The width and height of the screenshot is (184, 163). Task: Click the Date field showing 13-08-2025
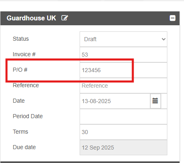115,101
